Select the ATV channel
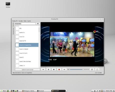 click(x=27, y=28)
